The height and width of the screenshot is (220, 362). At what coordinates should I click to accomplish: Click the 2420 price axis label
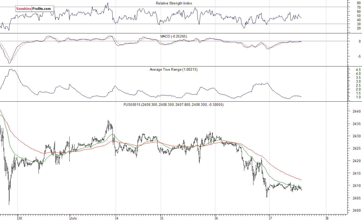[357, 161]
